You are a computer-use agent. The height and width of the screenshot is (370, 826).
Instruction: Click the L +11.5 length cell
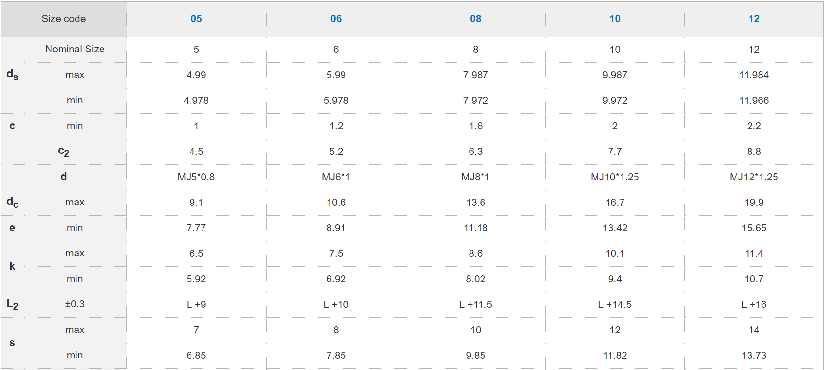[475, 305]
